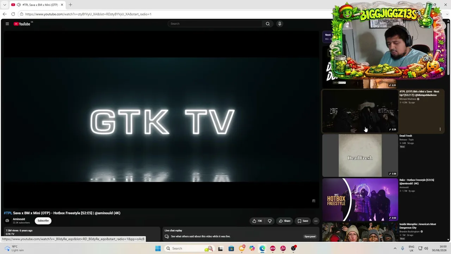Dislike the video with thumbs down

tap(270, 221)
